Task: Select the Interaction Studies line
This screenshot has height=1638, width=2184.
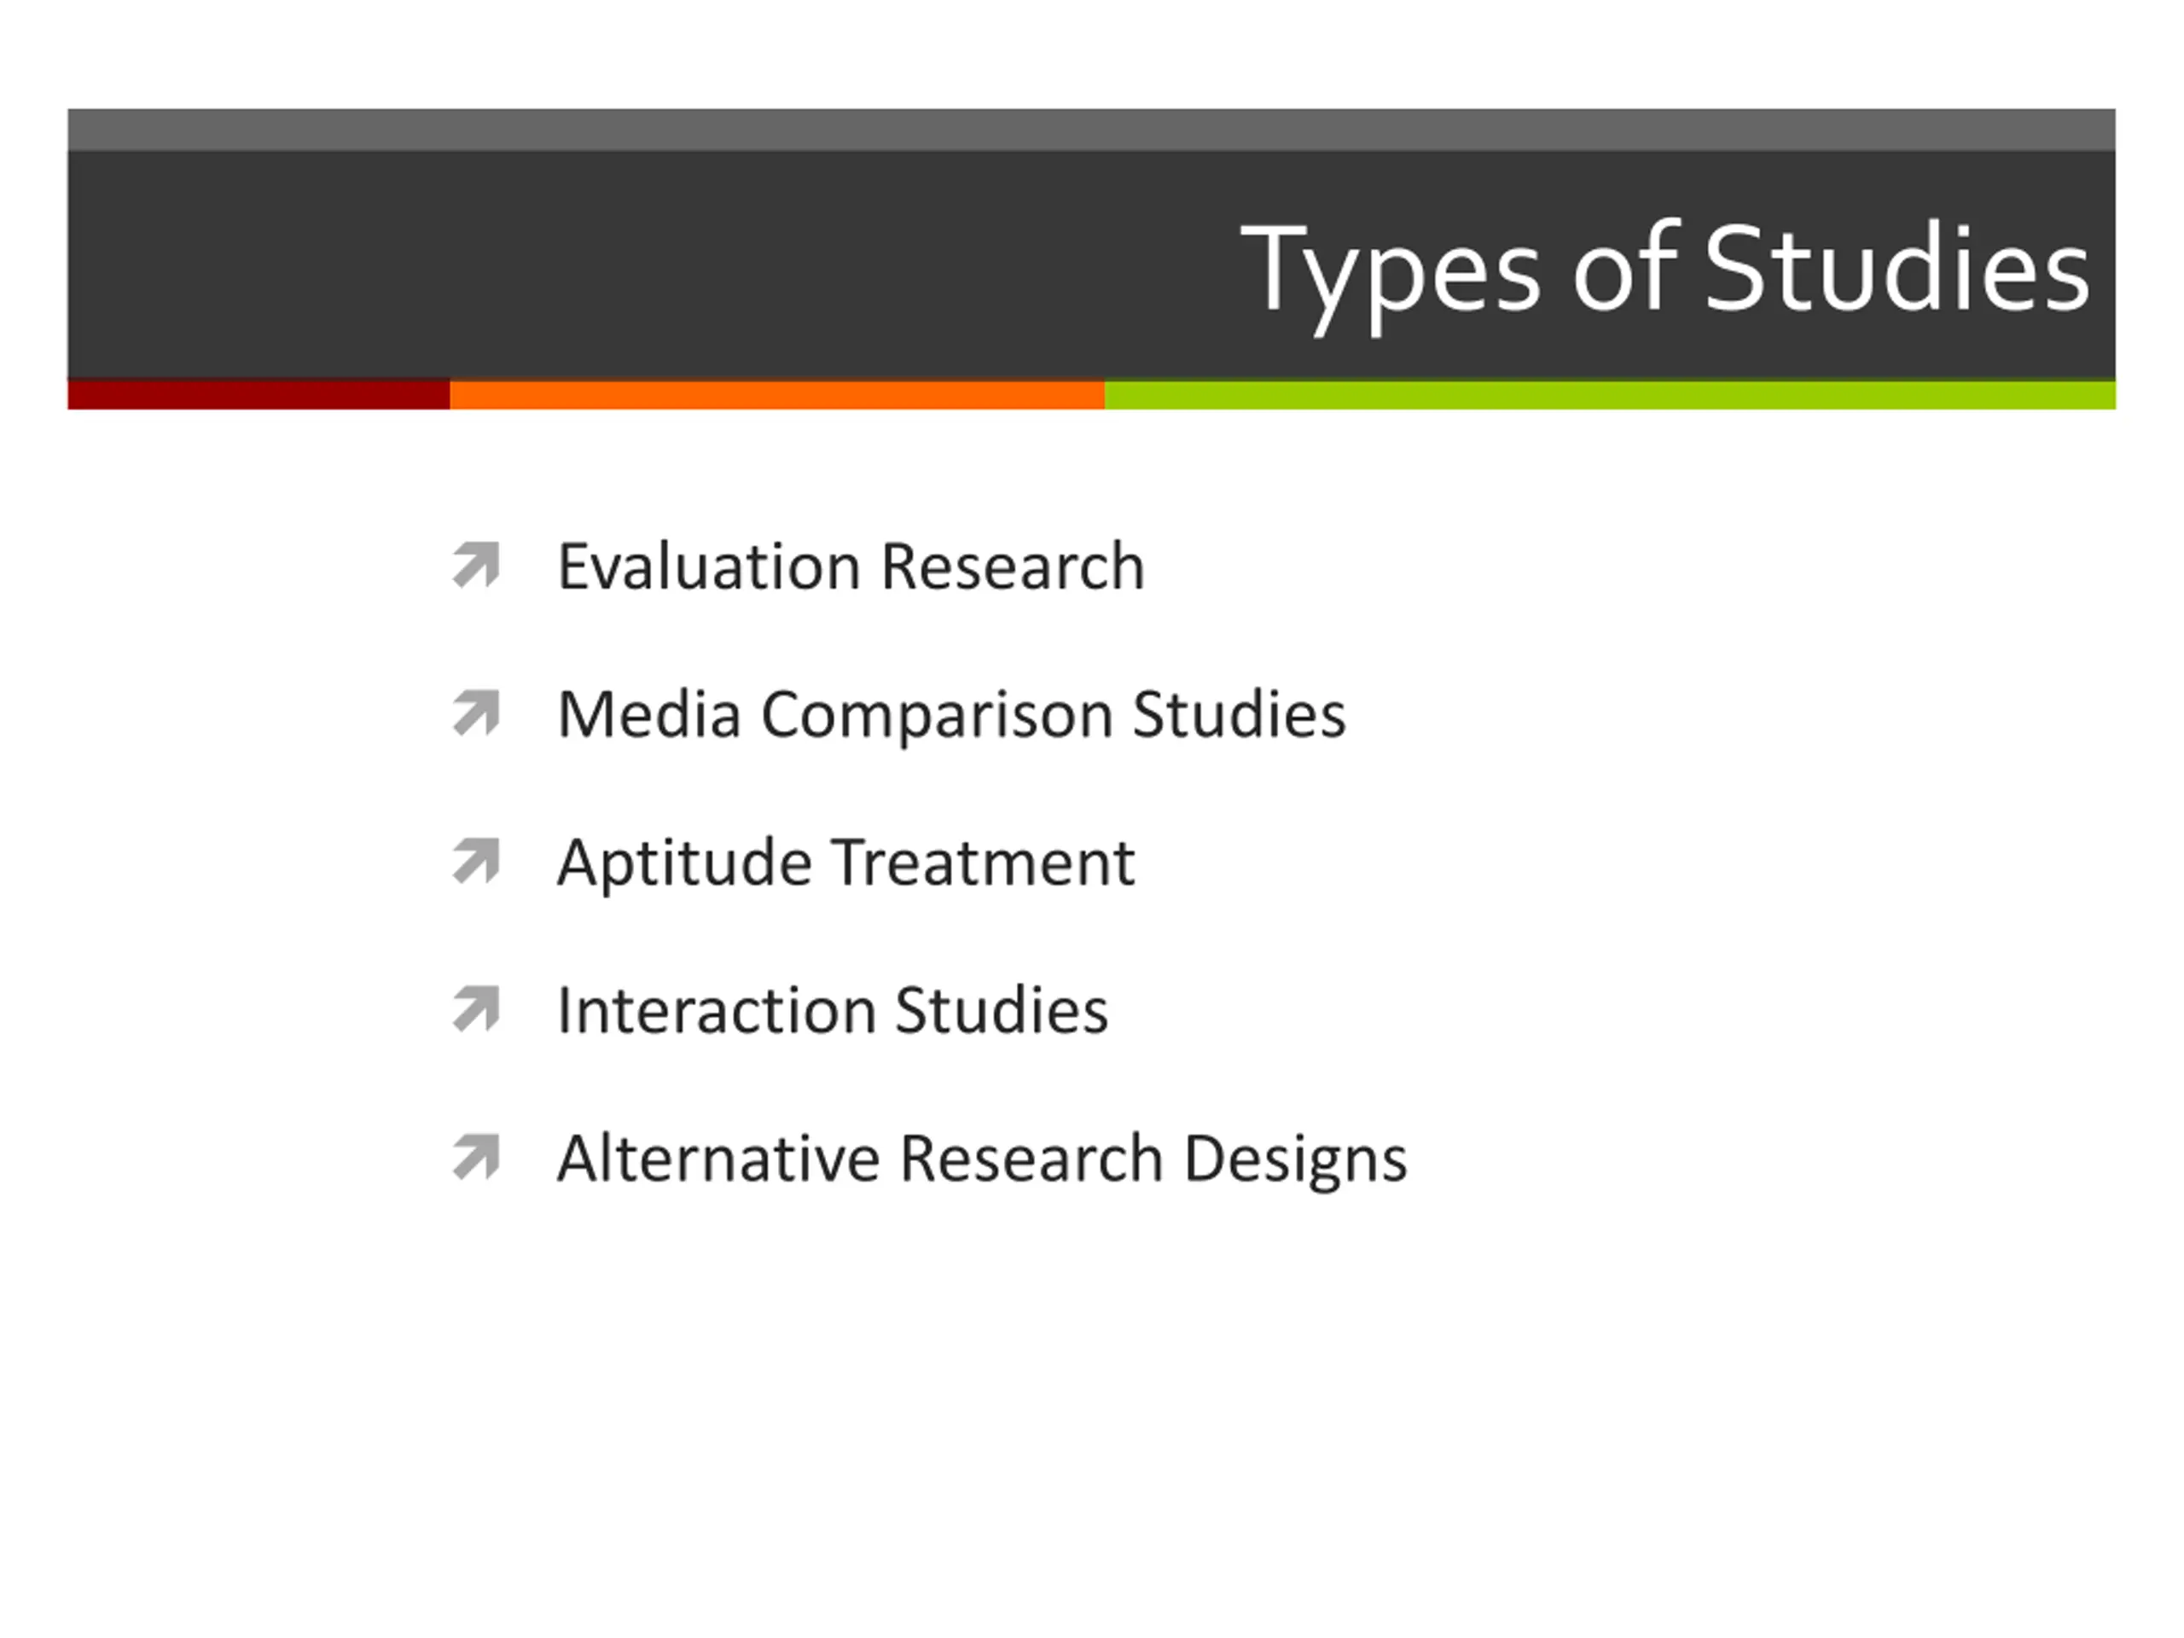Action: pos(834,1010)
